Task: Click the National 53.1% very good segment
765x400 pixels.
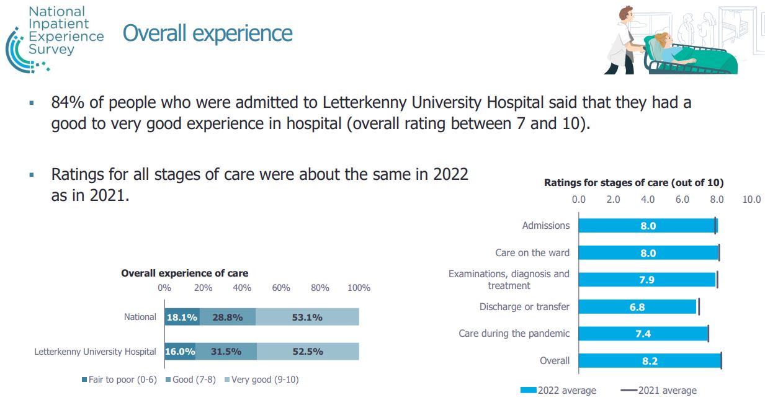Action: [x=307, y=318]
